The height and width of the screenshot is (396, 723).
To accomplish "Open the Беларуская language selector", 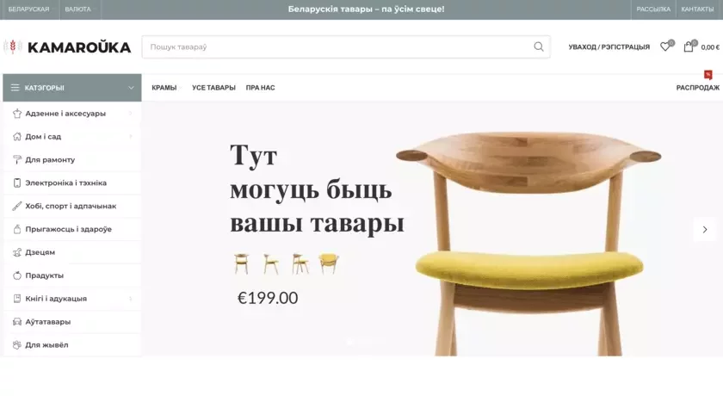I will pos(28,9).
